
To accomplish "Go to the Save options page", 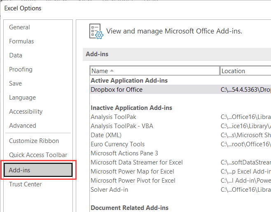I will (15, 83).
